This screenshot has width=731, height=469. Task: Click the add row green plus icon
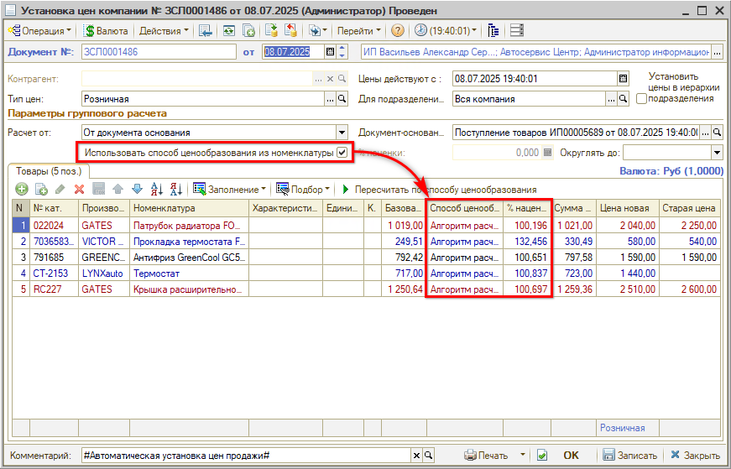point(22,190)
